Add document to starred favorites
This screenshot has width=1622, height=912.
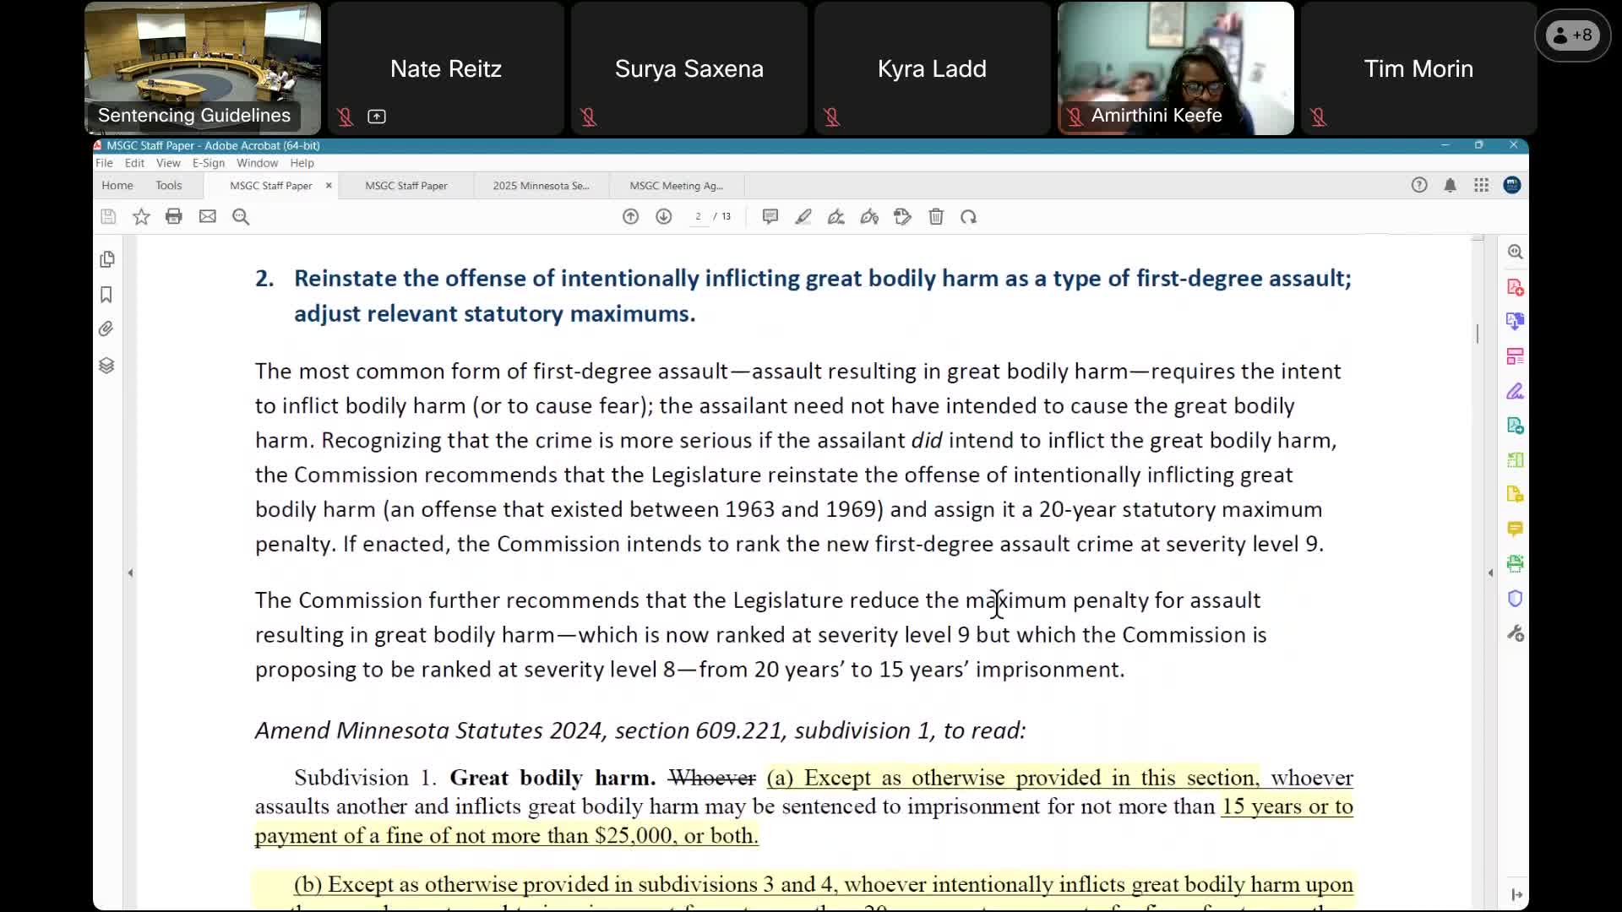(x=141, y=217)
